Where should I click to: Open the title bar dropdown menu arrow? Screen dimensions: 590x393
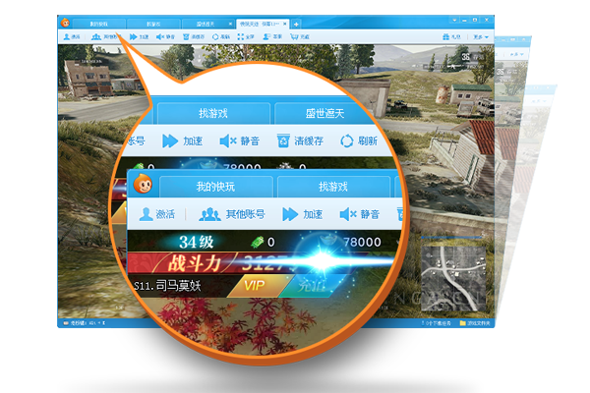tap(455, 20)
